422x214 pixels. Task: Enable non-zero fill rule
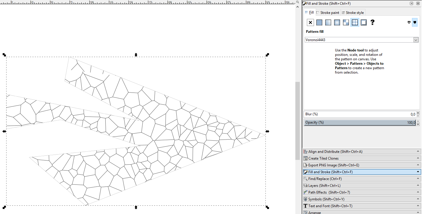pos(415,22)
